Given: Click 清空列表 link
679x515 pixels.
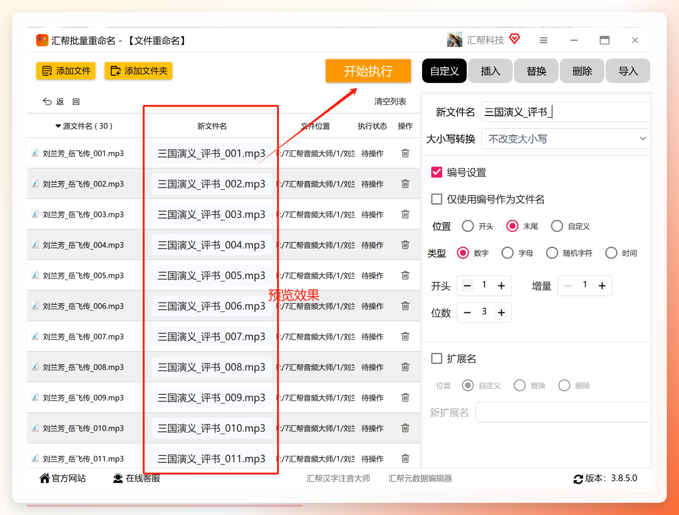Looking at the screenshot, I should point(390,101).
